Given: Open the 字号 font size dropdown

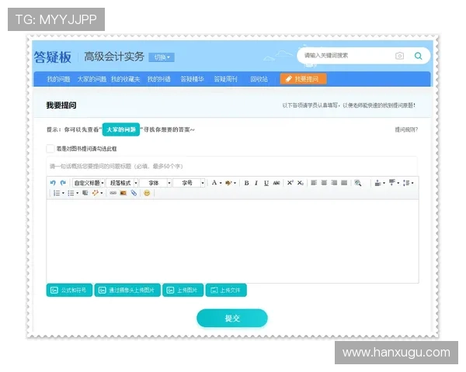Looking at the screenshot, I should click(190, 183).
